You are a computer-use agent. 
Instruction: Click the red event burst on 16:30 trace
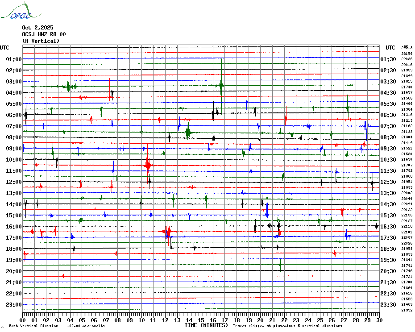[x=167, y=231]
